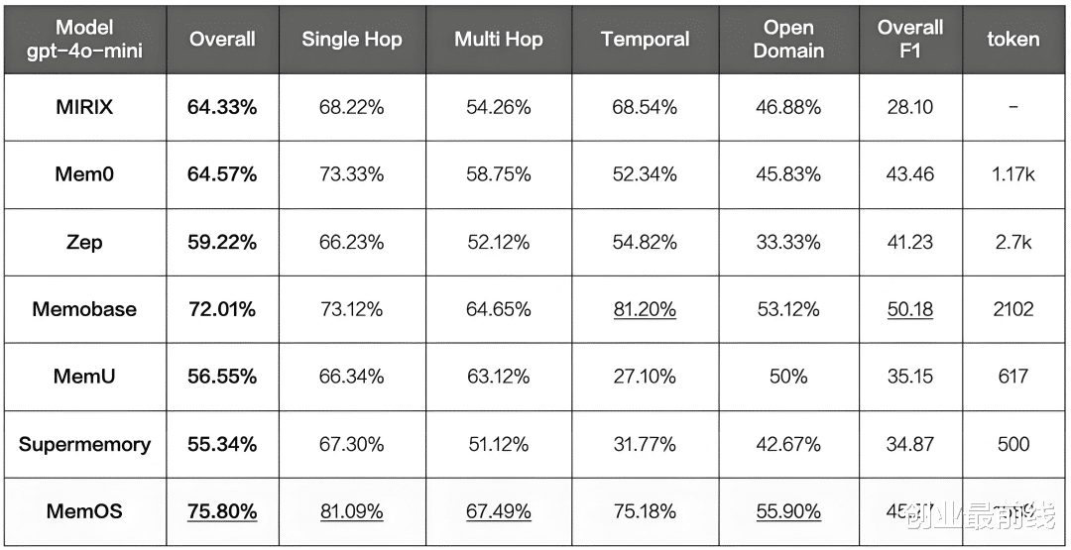Click the token column header

pos(1012,40)
